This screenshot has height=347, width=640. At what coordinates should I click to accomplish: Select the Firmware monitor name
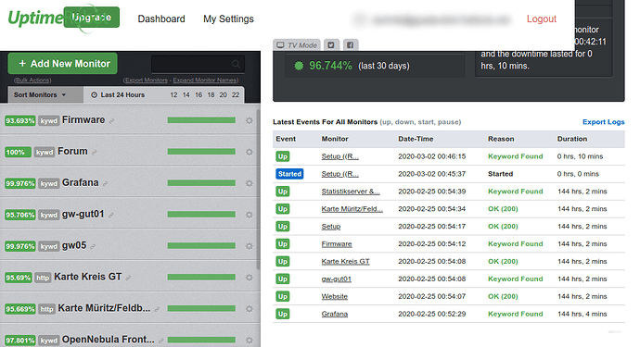click(x=83, y=119)
